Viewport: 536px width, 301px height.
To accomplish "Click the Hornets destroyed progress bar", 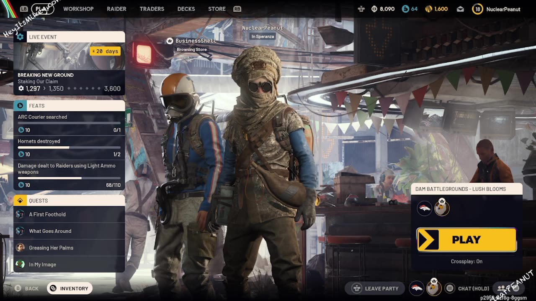I will pyautogui.click(x=69, y=148).
